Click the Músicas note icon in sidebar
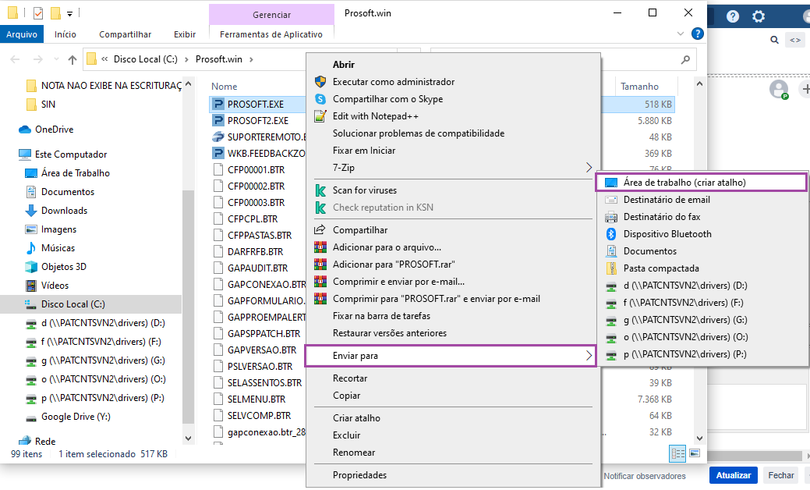The image size is (810, 490). [x=31, y=248]
